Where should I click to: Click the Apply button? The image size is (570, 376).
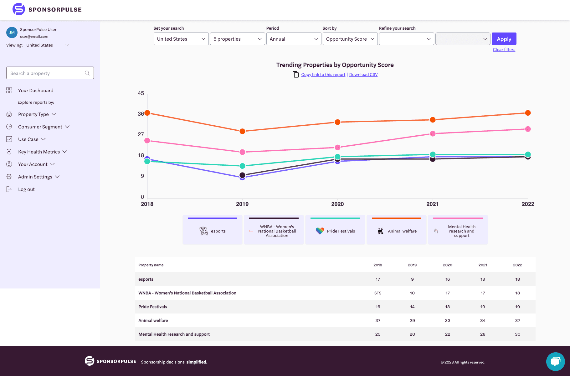point(504,39)
